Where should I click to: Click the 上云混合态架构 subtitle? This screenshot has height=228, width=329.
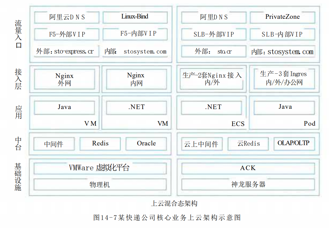pyautogui.click(x=174, y=203)
